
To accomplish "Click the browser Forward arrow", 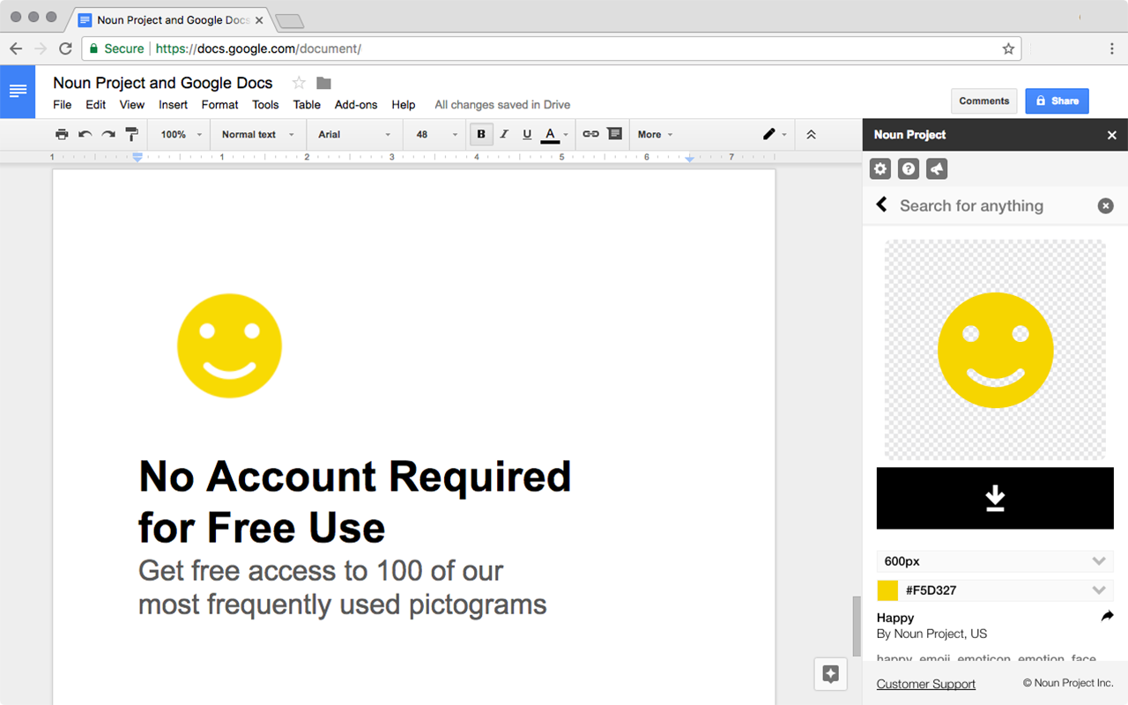I will [x=41, y=48].
